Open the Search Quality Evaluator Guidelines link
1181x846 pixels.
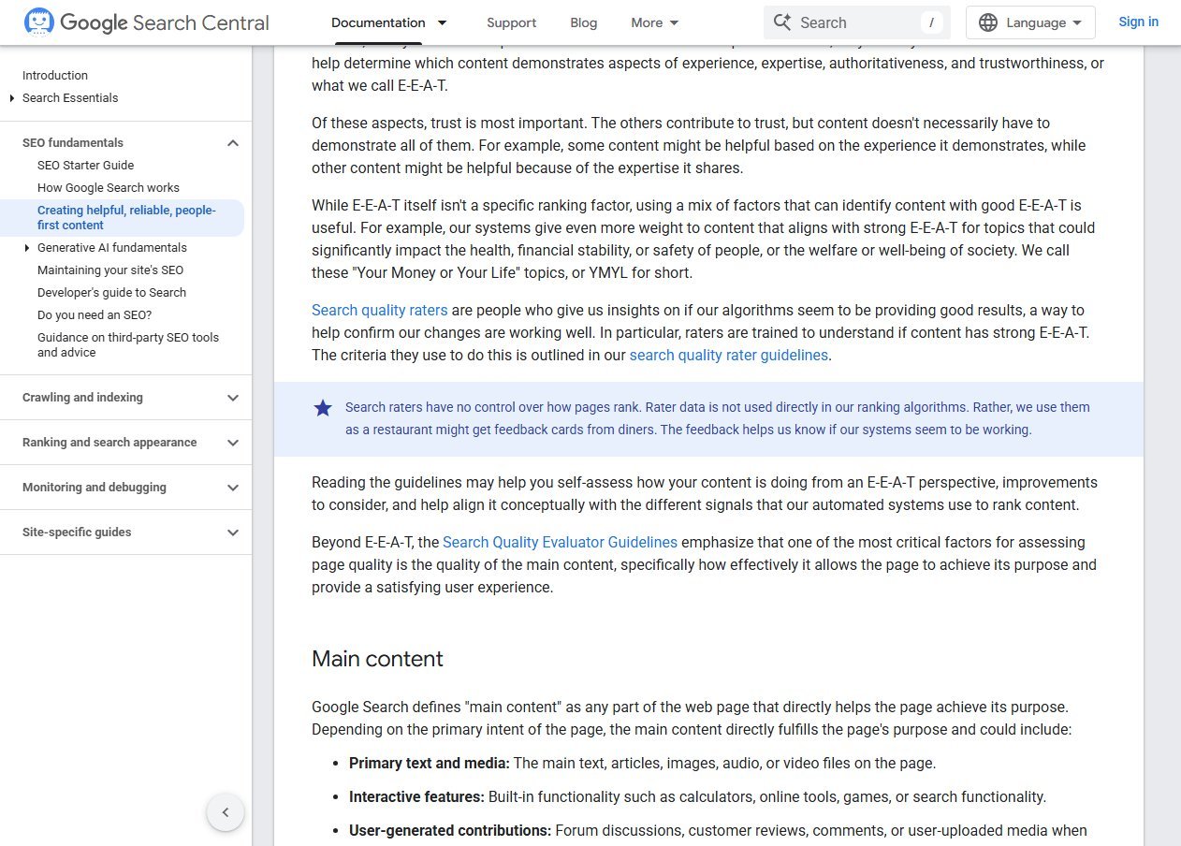click(560, 542)
